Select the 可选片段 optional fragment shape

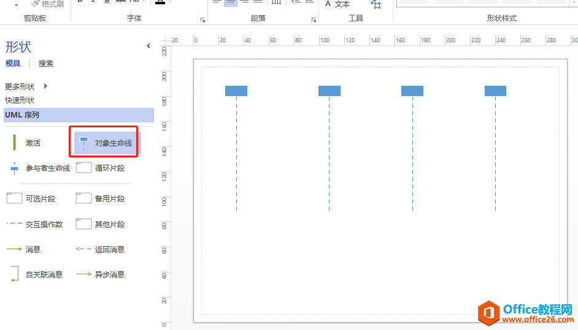(x=31, y=198)
